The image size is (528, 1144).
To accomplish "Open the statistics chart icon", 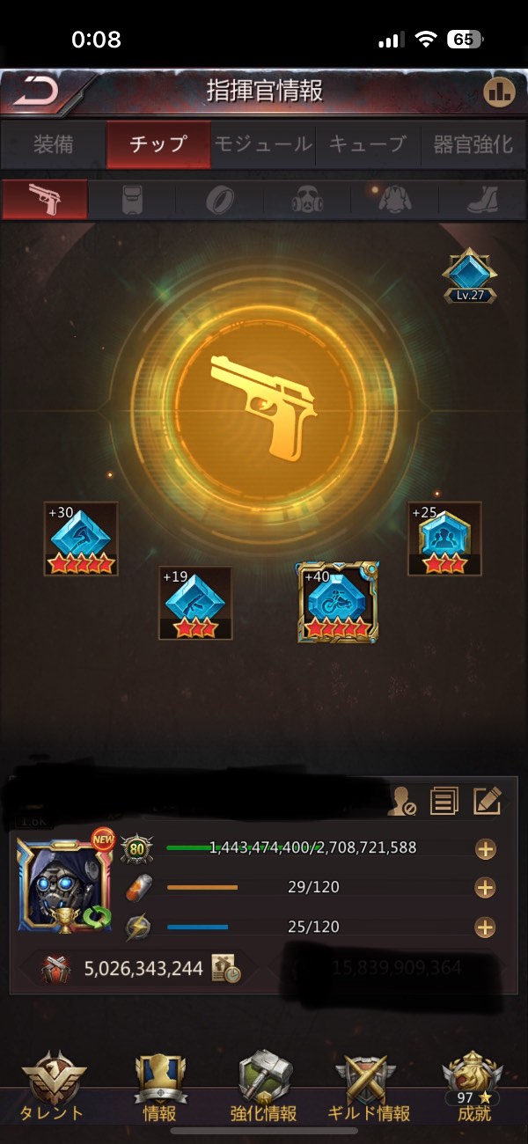I will (499, 92).
